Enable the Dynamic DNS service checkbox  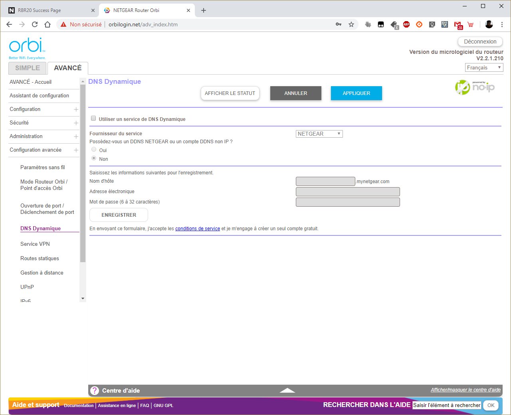93,118
